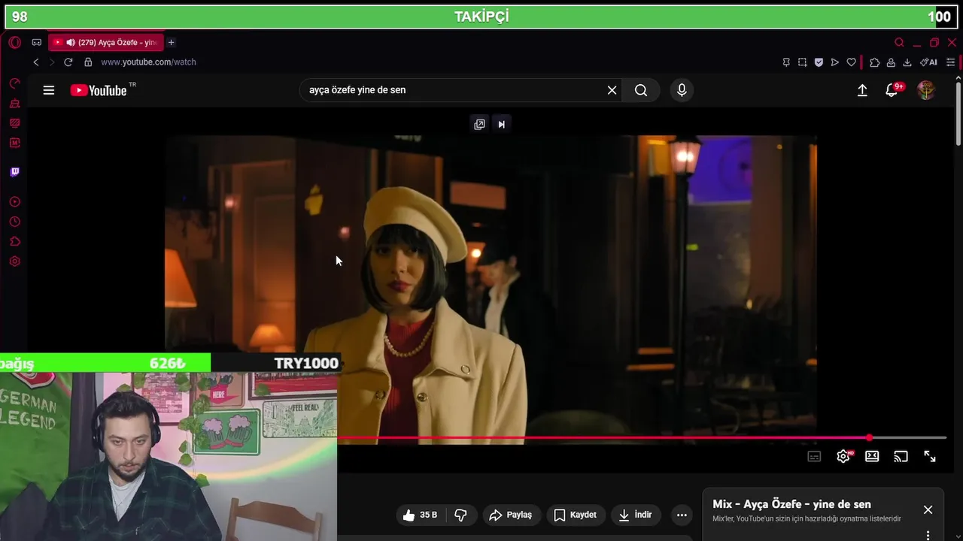
Task: Take a snapshot with toolbar capture icon
Action: click(x=803, y=62)
